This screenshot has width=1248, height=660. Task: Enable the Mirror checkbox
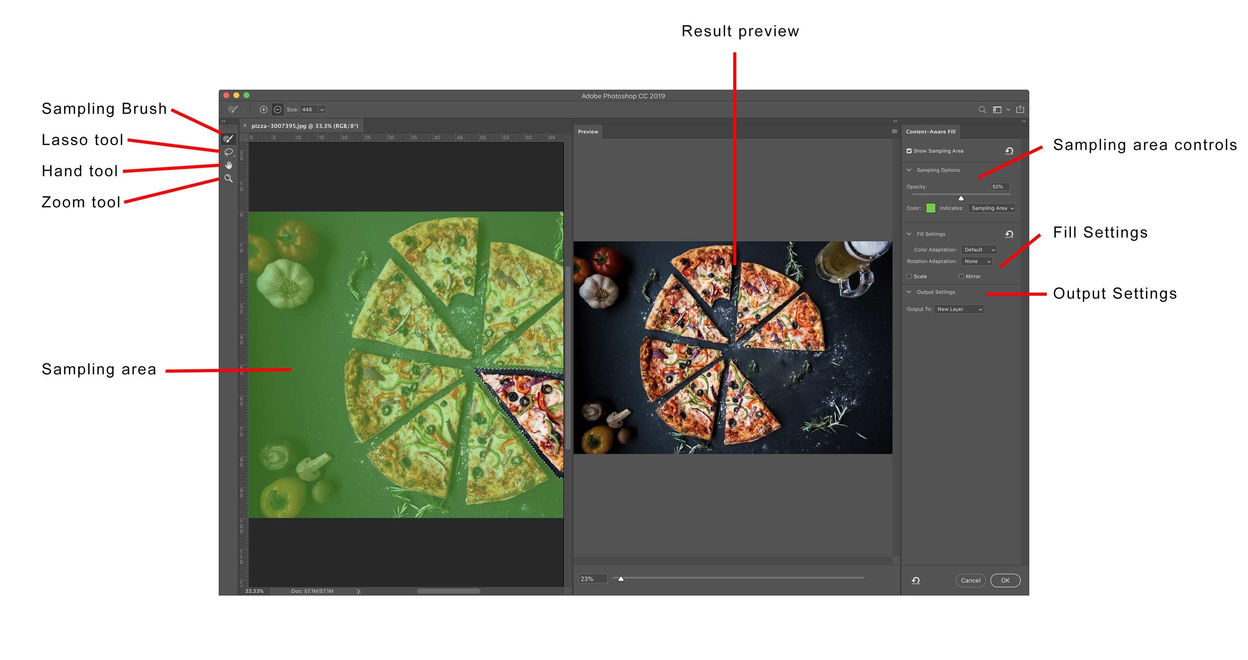pyautogui.click(x=961, y=276)
